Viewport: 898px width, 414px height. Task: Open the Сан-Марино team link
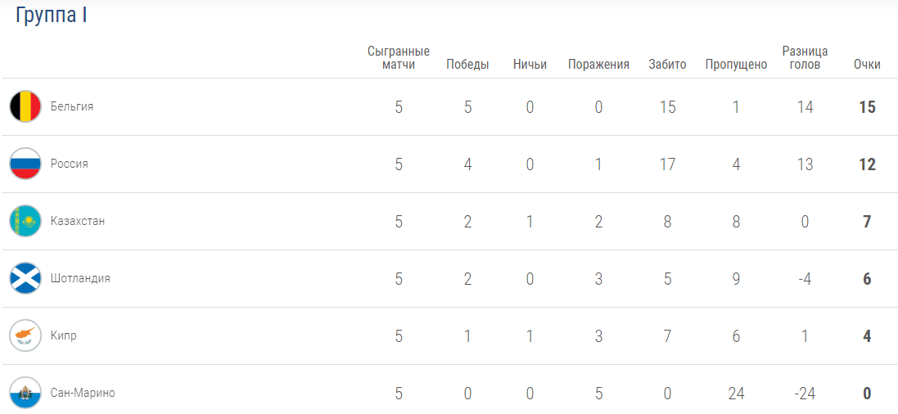(83, 393)
